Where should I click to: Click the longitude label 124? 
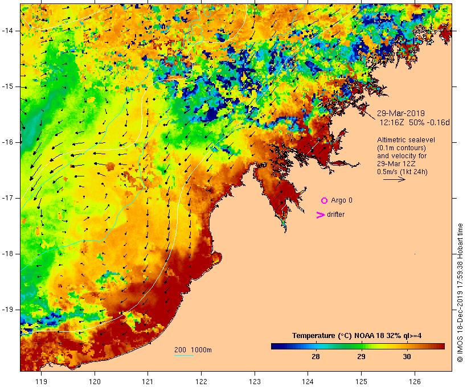308,381
